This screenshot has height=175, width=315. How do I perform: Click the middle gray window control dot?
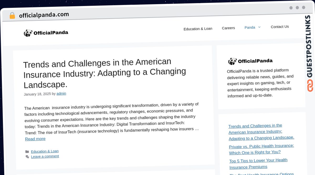(297, 8)
